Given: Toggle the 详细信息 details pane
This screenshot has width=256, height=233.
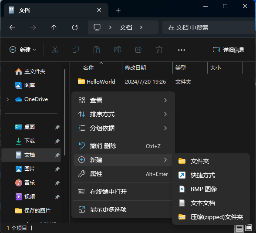Looking at the screenshot, I should coord(229,50).
